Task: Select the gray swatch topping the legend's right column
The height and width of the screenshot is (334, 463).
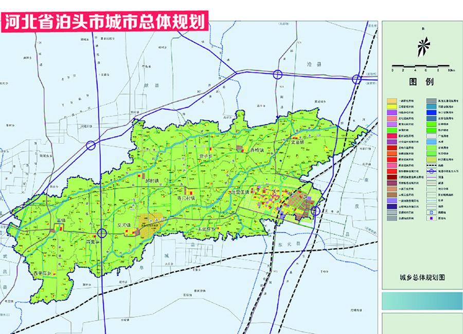Action: pyautogui.click(x=431, y=101)
